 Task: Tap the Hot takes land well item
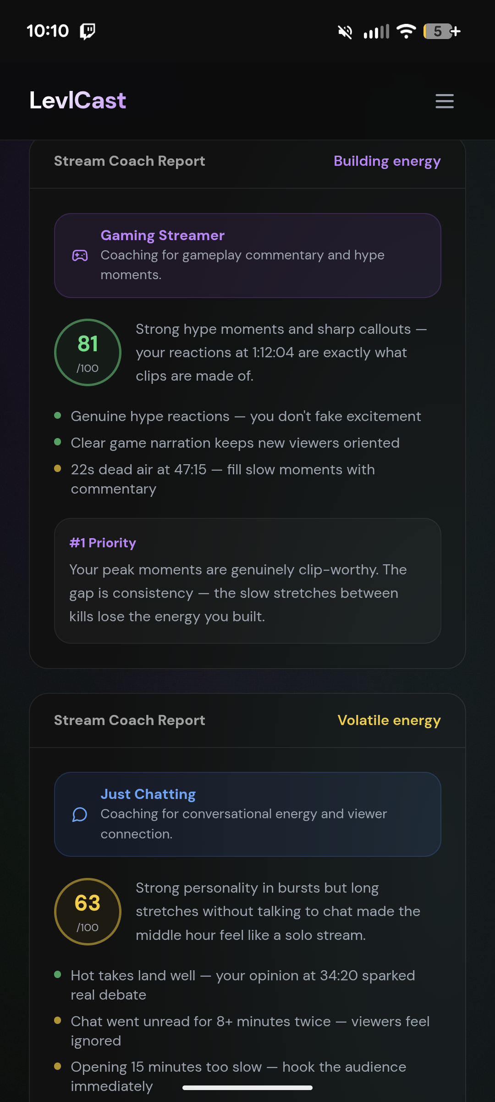[243, 985]
